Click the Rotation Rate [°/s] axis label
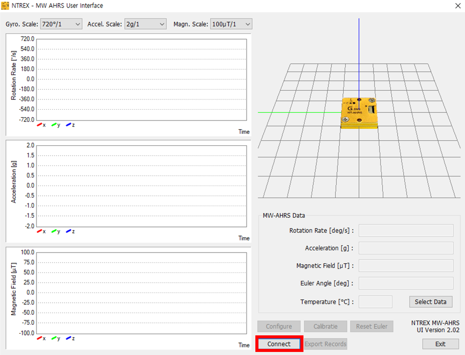This screenshot has width=465, height=355. coord(14,76)
